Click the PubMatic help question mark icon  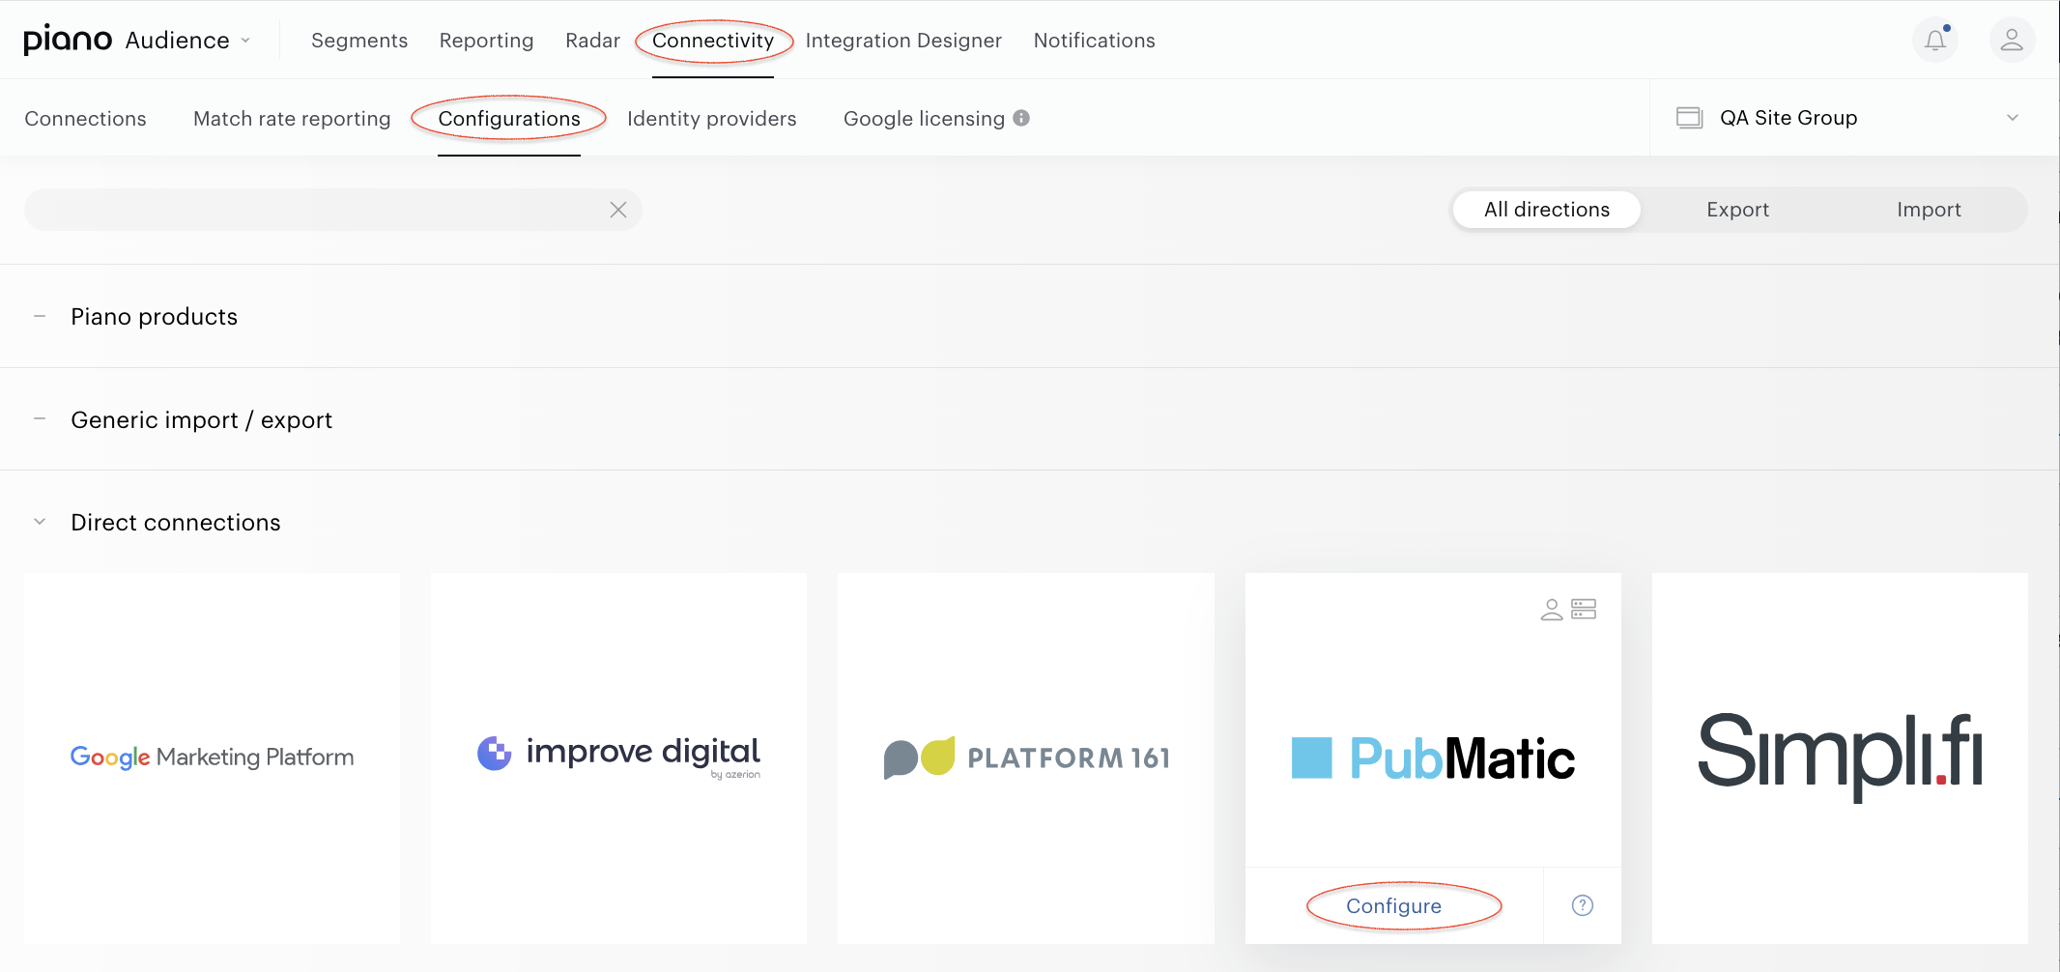tap(1583, 905)
